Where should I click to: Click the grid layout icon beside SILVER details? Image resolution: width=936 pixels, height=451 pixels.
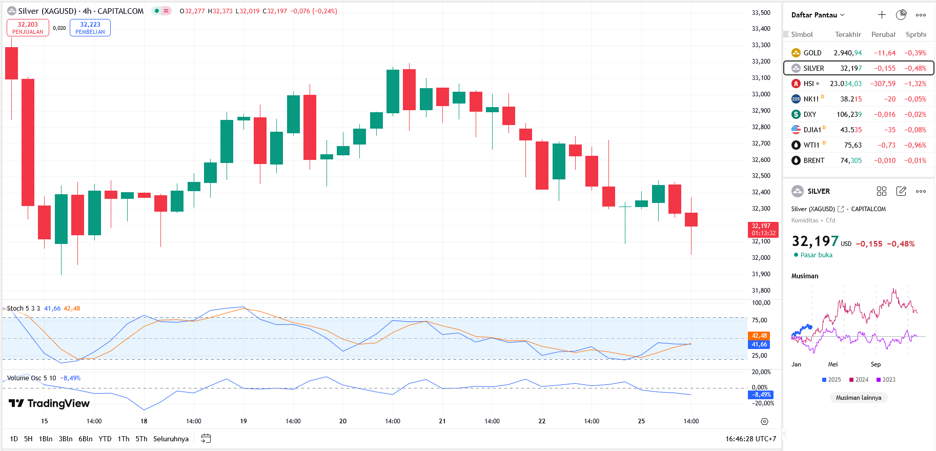pos(882,191)
